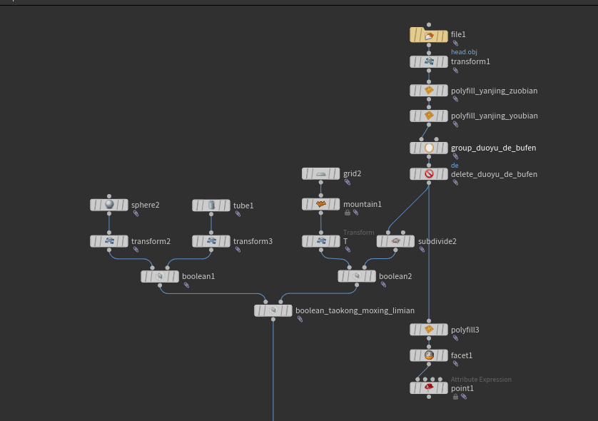Click the comment badge under file1

click(455, 44)
